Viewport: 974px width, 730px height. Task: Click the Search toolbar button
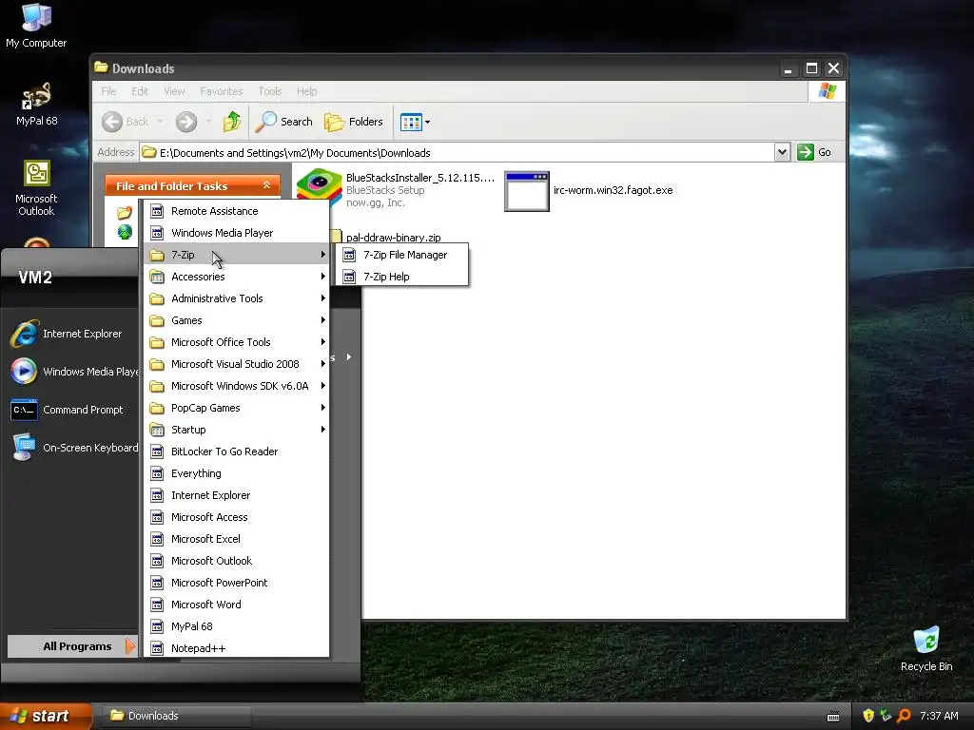point(284,122)
